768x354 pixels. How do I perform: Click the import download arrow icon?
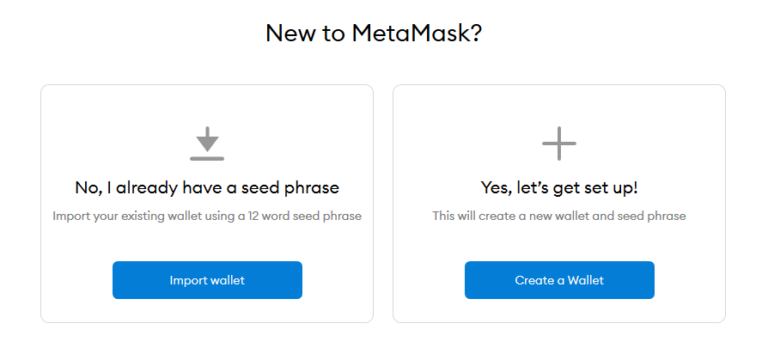tap(207, 143)
